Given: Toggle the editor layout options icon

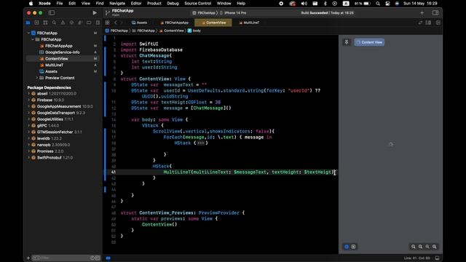Looking at the screenshot, I should 428,23.
